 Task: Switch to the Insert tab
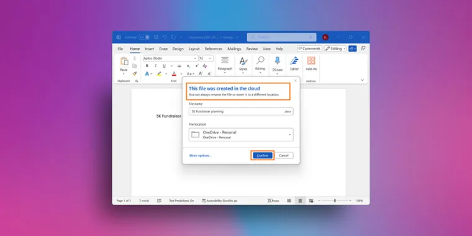(149, 49)
